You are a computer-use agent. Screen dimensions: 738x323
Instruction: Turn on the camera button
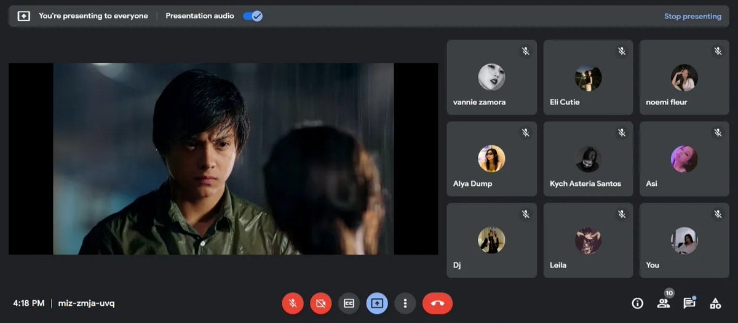(x=320, y=303)
